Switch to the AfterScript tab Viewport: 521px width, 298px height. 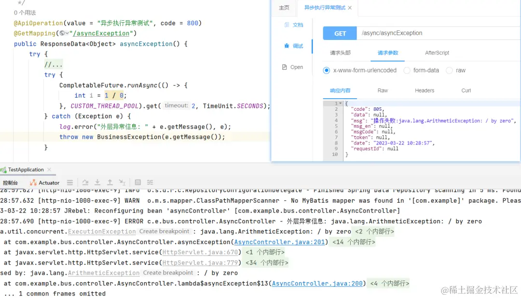pos(437,52)
